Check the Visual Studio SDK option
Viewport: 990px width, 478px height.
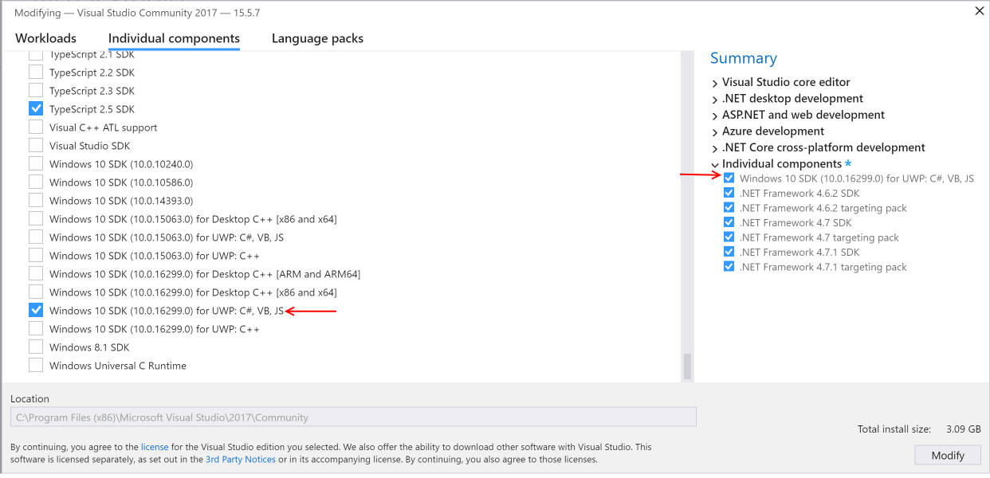click(x=36, y=146)
